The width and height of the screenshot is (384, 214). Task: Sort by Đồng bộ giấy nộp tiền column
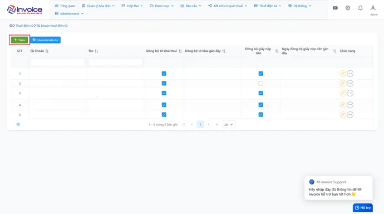(277, 51)
